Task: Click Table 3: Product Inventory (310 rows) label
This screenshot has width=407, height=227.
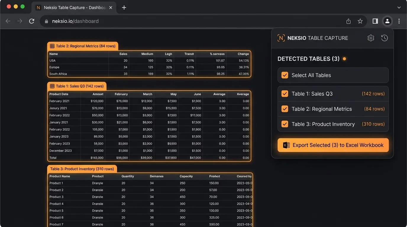Action: [x=82, y=169]
